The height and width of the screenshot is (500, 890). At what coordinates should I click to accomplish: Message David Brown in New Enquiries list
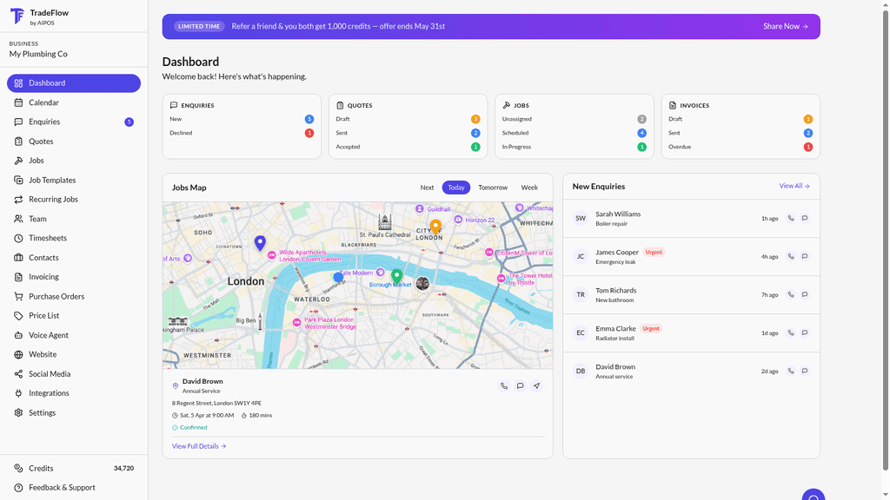(x=804, y=372)
